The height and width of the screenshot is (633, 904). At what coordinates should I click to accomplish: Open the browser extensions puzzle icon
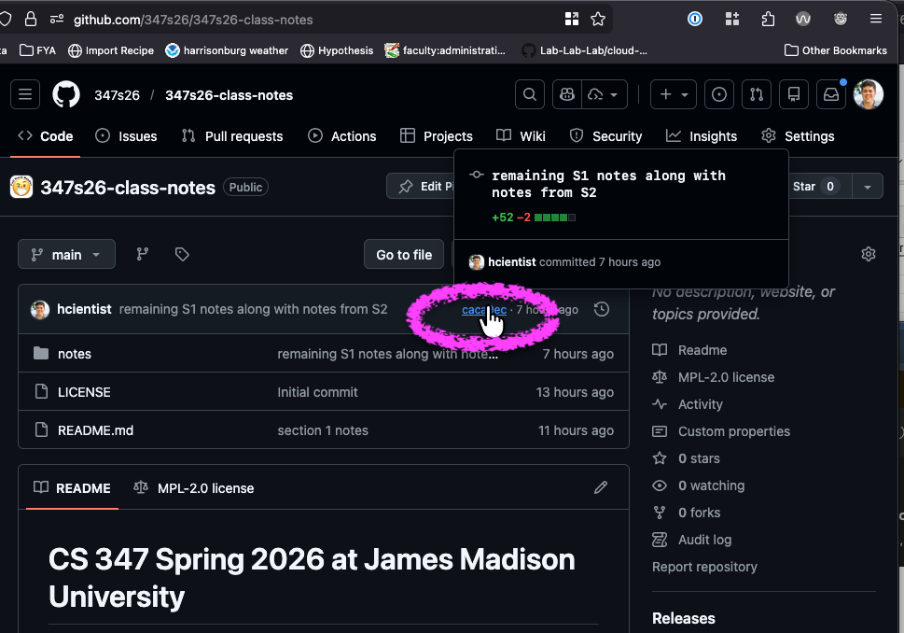click(768, 19)
